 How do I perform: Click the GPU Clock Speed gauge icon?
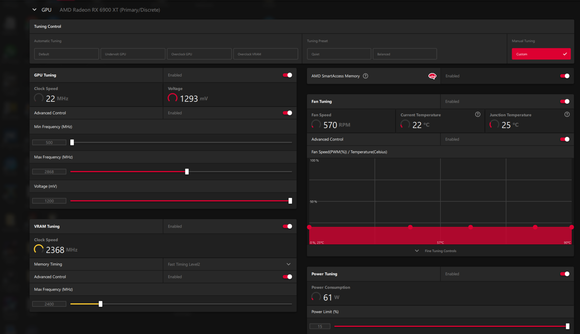tap(39, 98)
